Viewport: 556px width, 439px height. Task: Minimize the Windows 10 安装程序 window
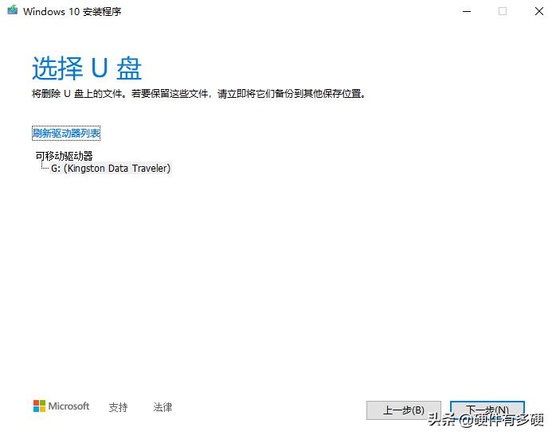point(467,11)
